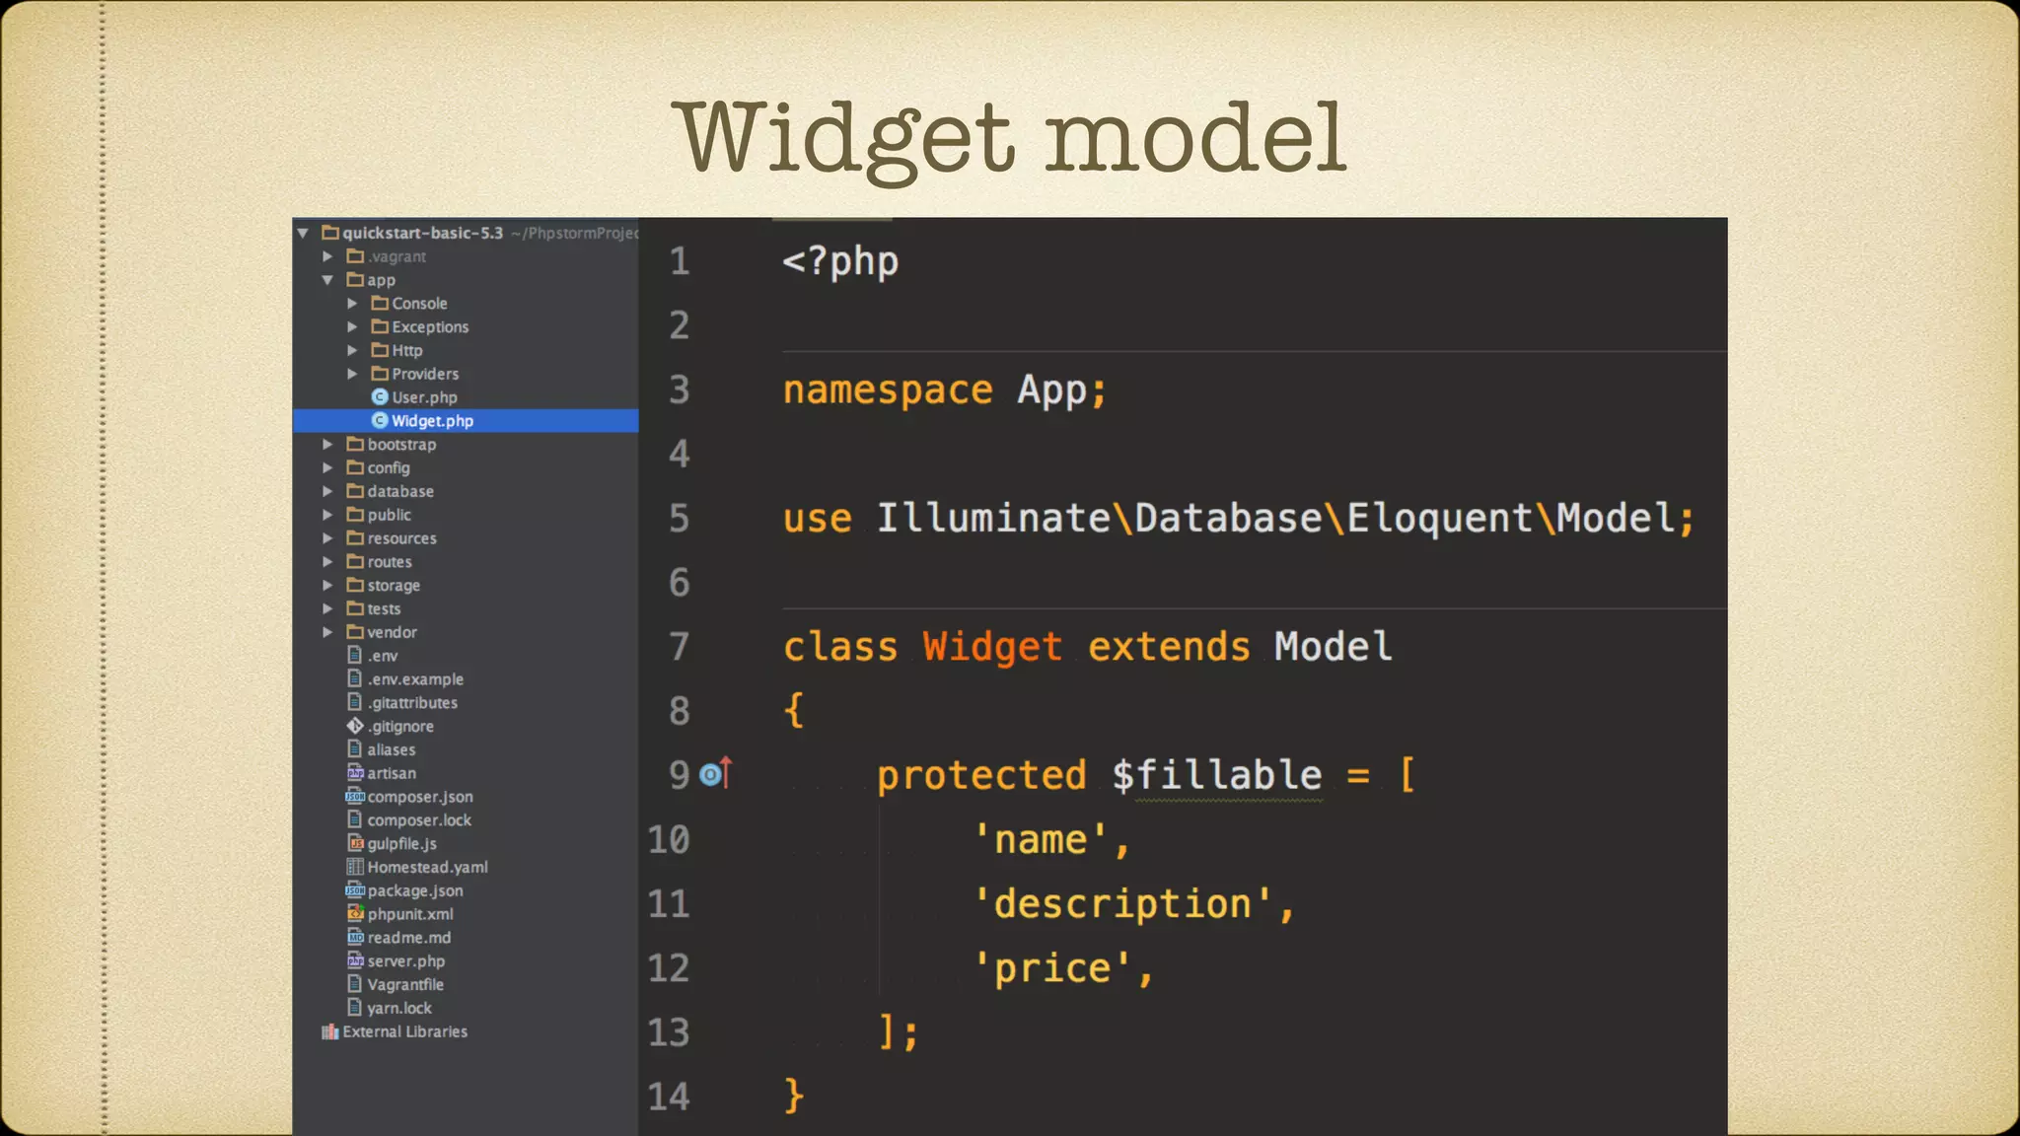Click the override gutter icon on line 9
The height and width of the screenshot is (1136, 2020).
[x=716, y=774]
